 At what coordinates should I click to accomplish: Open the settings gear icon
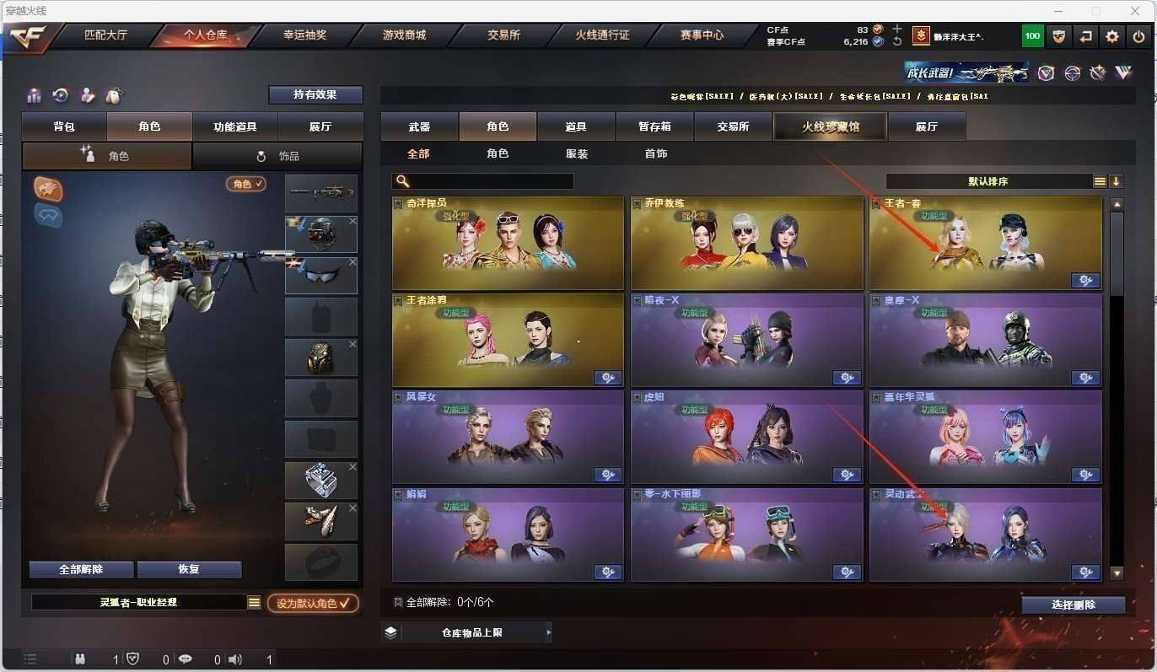coord(1112,36)
